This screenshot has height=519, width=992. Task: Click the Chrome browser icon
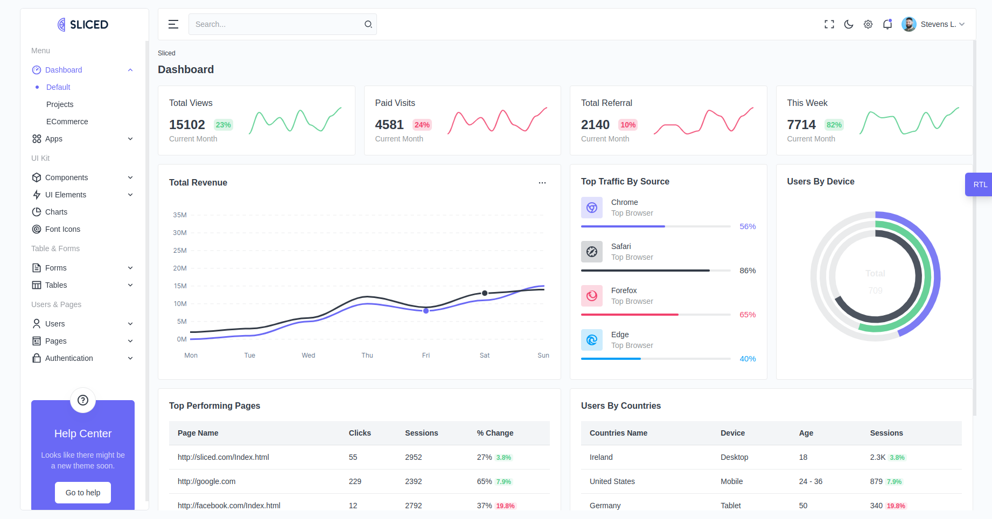[591, 208]
